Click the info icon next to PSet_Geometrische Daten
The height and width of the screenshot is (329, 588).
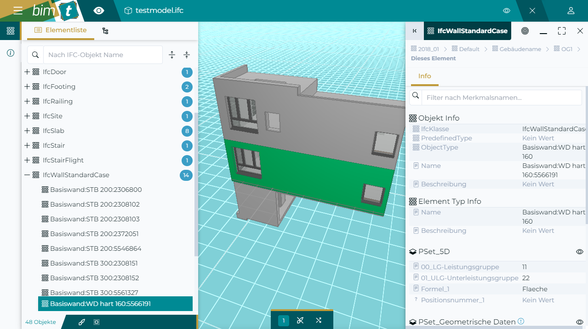(x=521, y=321)
